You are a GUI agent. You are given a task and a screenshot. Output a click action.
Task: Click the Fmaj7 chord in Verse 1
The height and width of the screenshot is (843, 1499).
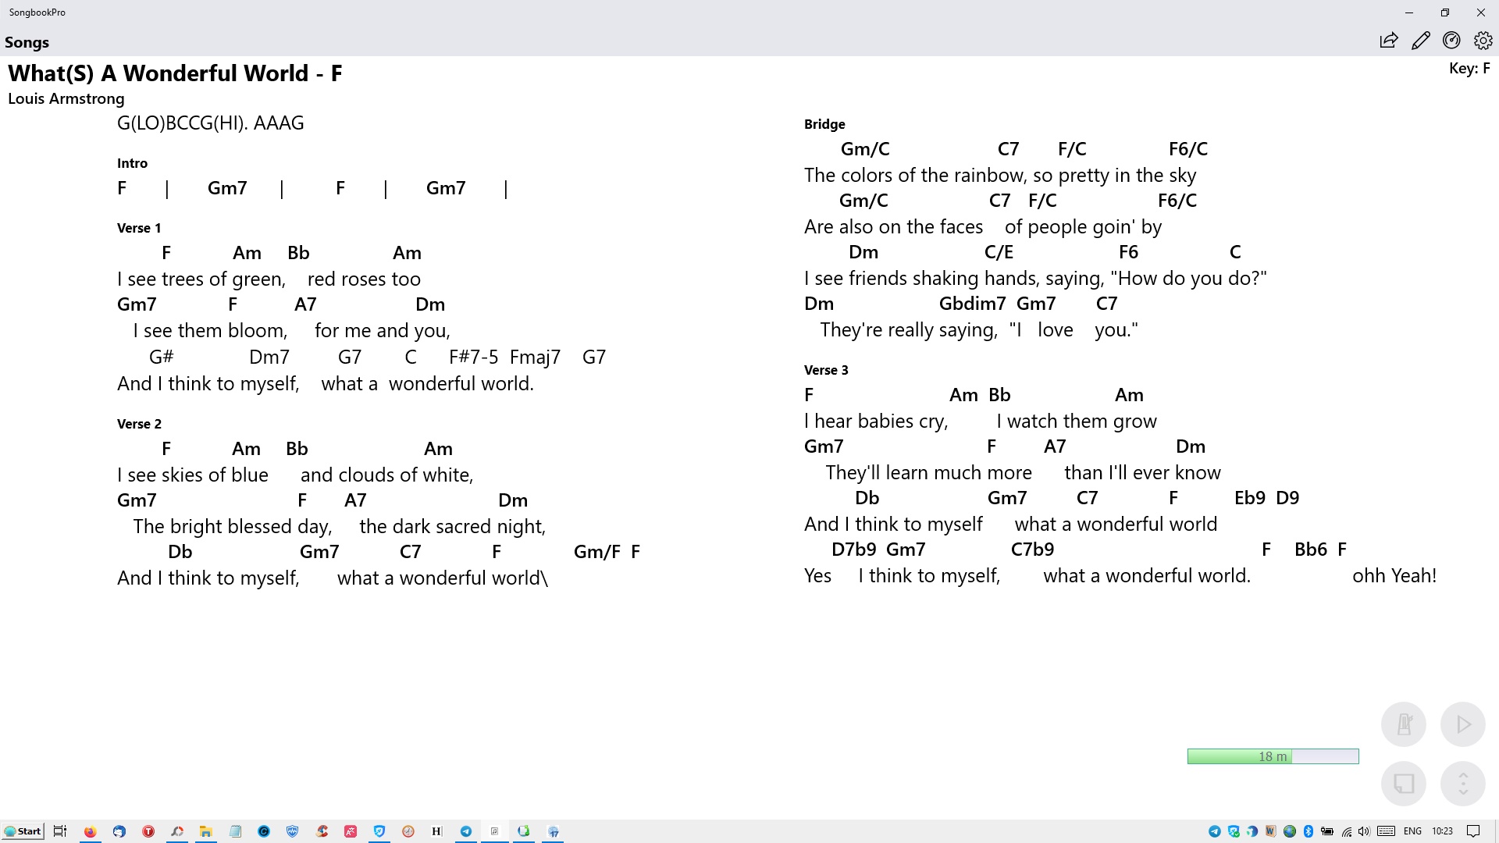click(x=535, y=357)
